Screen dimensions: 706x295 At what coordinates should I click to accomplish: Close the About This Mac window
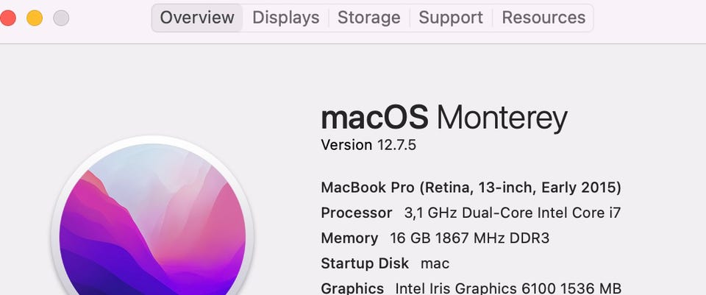pyautogui.click(x=7, y=18)
